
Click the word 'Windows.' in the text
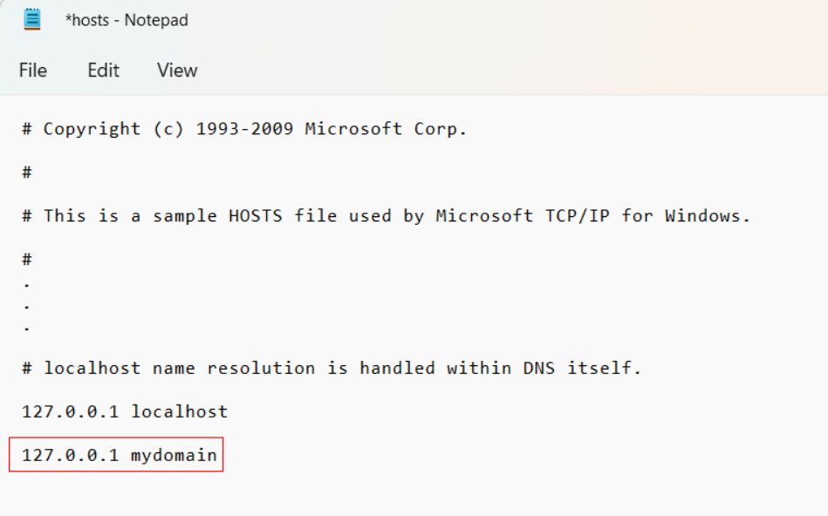coord(708,215)
